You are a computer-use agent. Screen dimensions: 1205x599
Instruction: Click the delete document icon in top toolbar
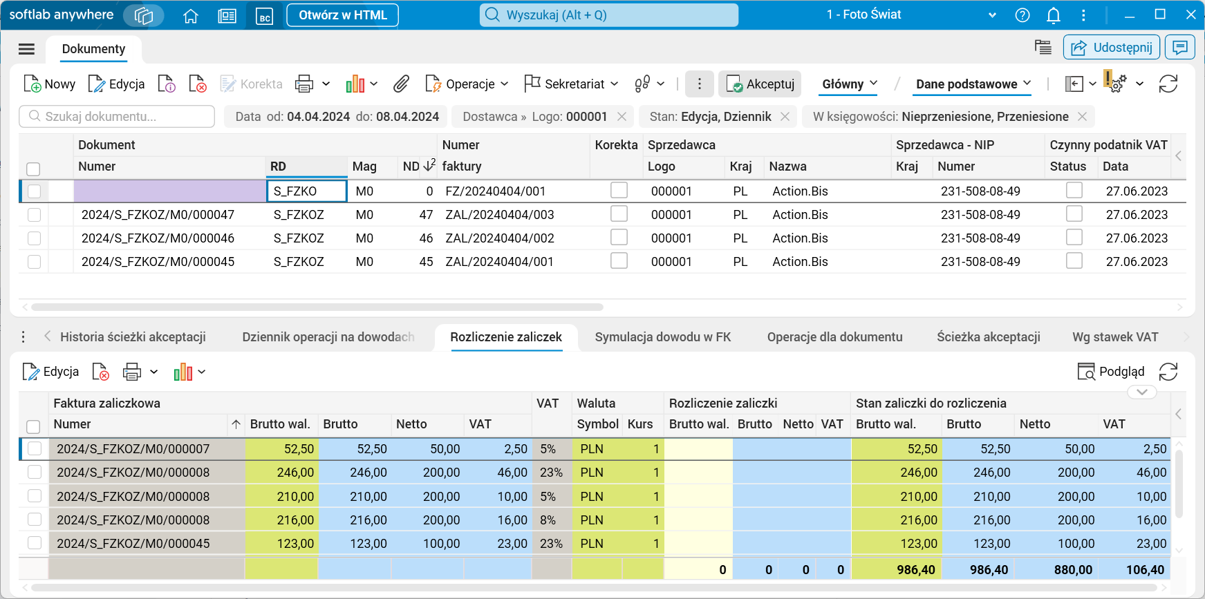pyautogui.click(x=197, y=84)
